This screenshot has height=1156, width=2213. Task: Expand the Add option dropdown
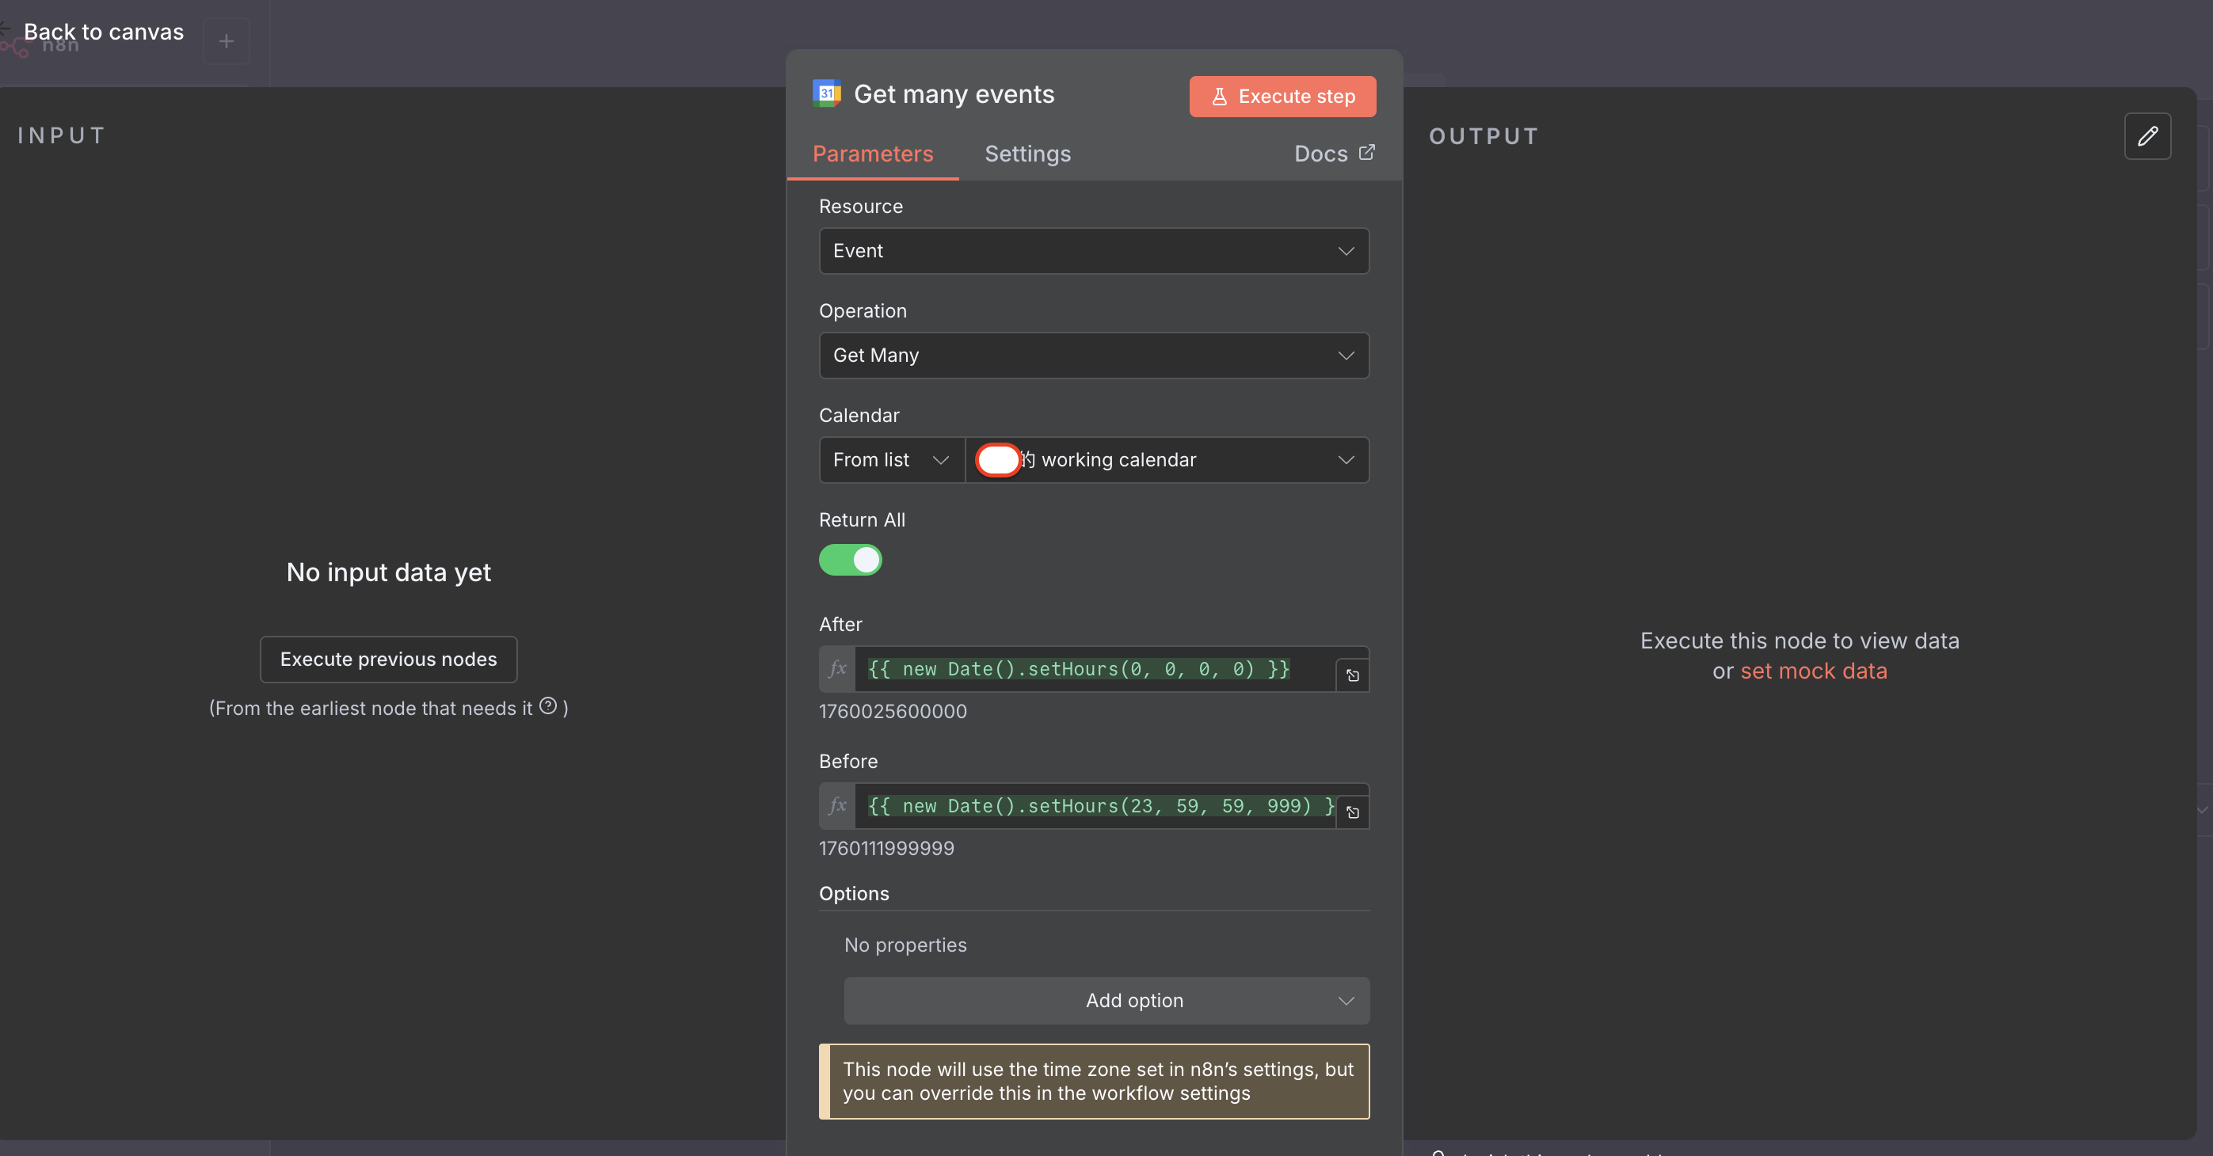[x=1106, y=1001]
